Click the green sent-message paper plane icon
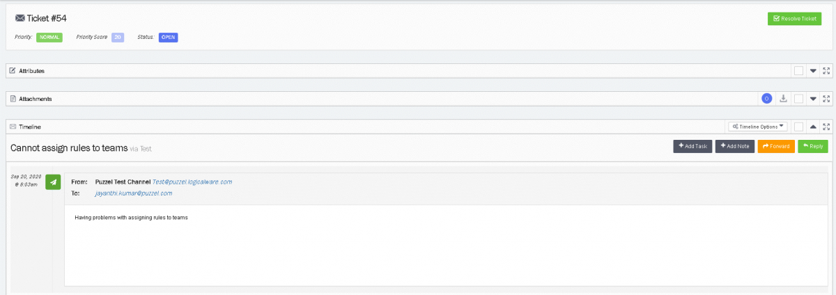 click(x=53, y=182)
